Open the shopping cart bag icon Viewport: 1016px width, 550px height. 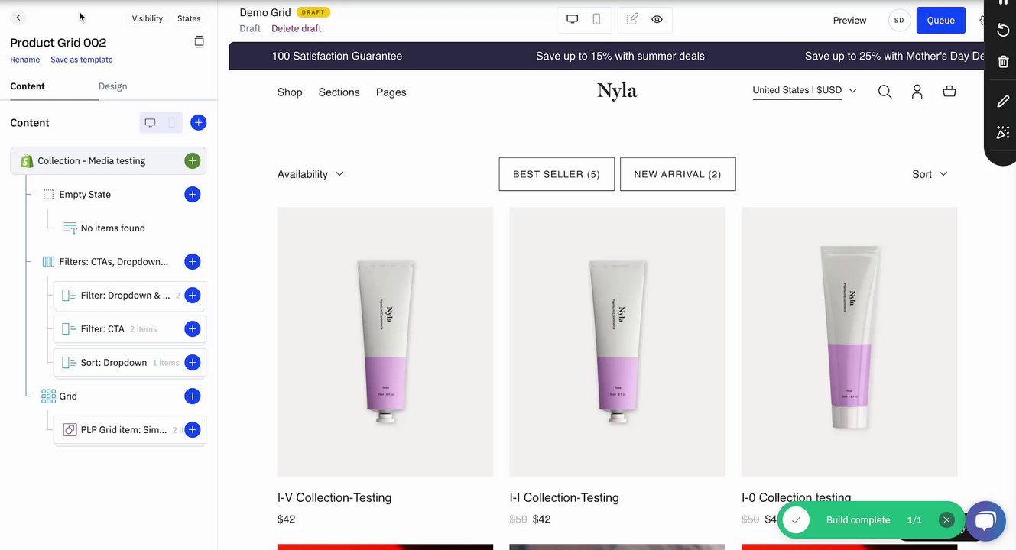(x=949, y=92)
